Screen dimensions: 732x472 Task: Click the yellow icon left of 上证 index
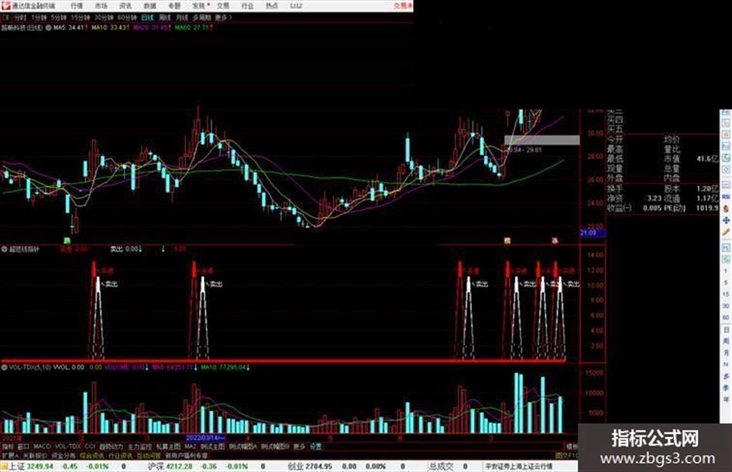click(4, 466)
